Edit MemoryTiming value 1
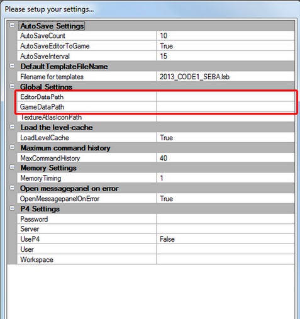Image resolution: width=300 pixels, height=319 pixels. 226,178
